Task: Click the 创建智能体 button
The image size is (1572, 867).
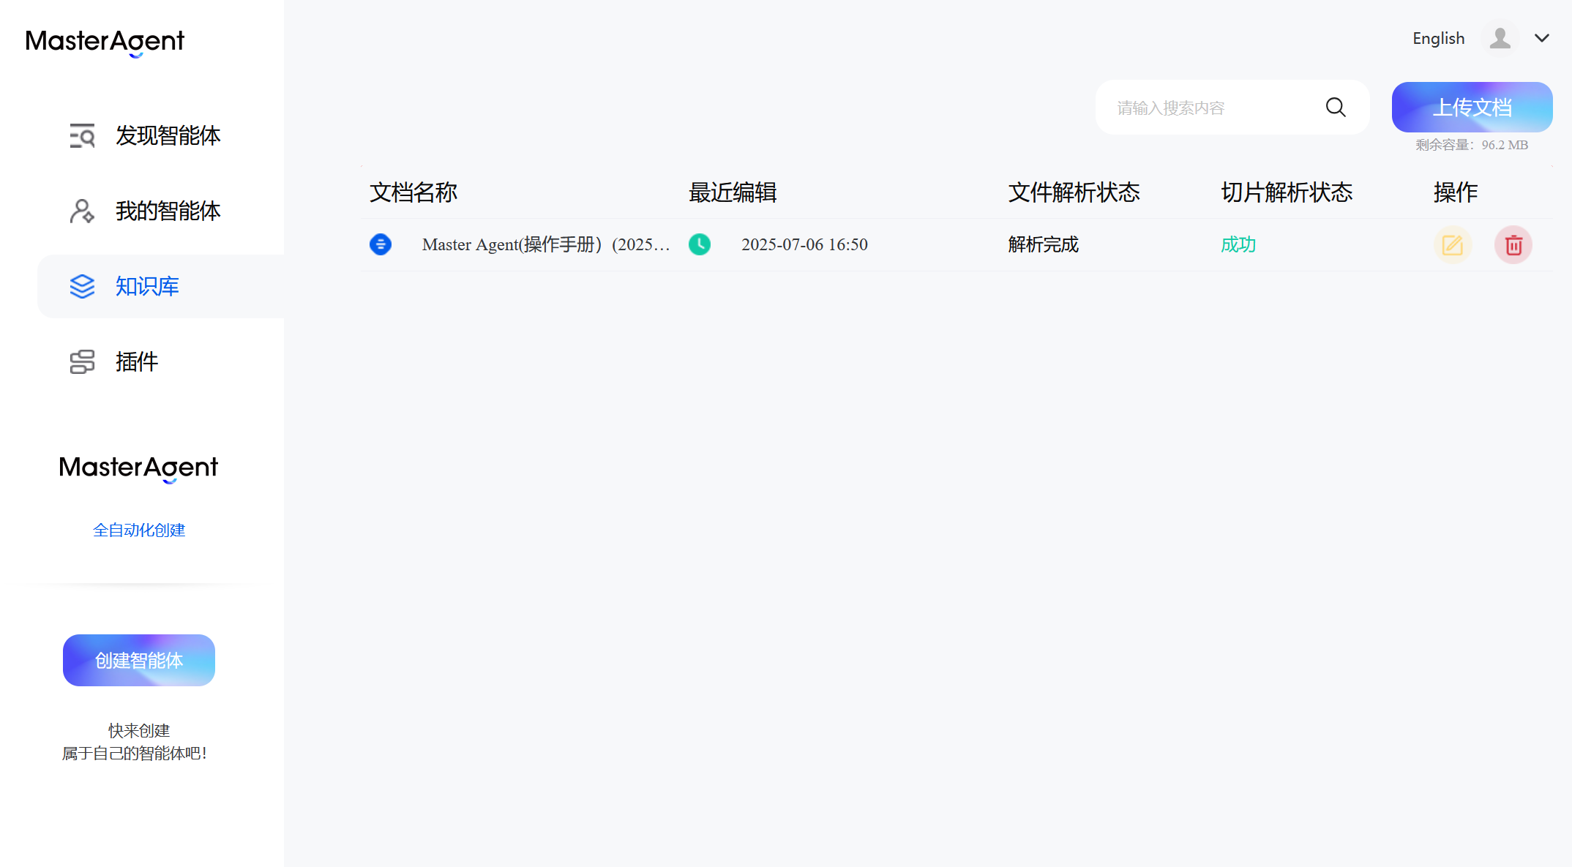Action: [139, 660]
